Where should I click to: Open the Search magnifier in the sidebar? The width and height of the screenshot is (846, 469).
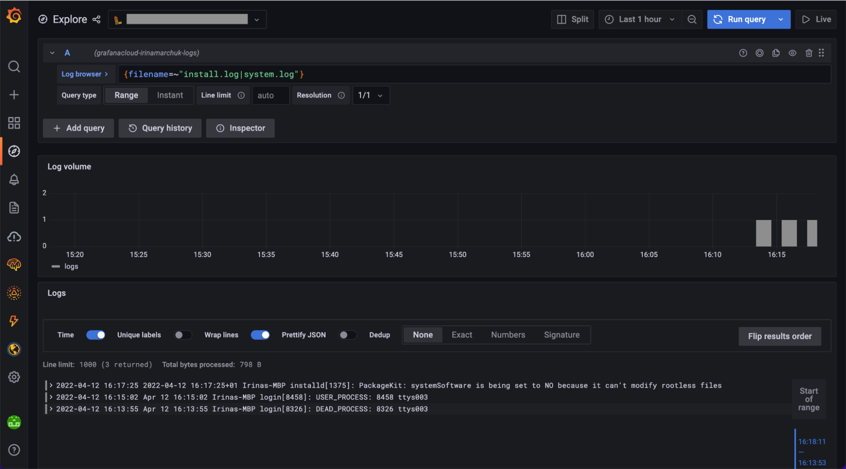coord(14,67)
